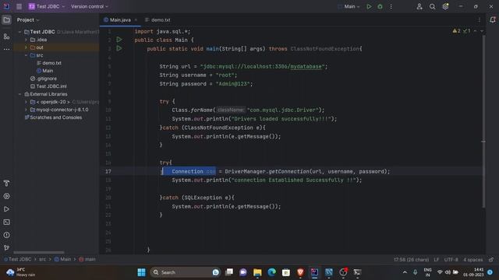Click the taskbar Search box

pyautogui.click(x=185, y=272)
